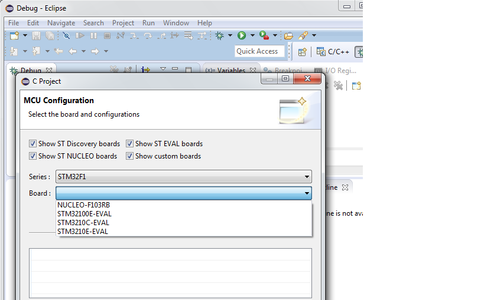The height and width of the screenshot is (300, 484).
Task: Switch to the C/C++ perspective
Action: 333,52
